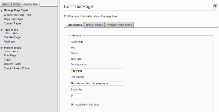Toggle Available in edit view checkbox
The image size is (219, 112).
pos(72,105)
